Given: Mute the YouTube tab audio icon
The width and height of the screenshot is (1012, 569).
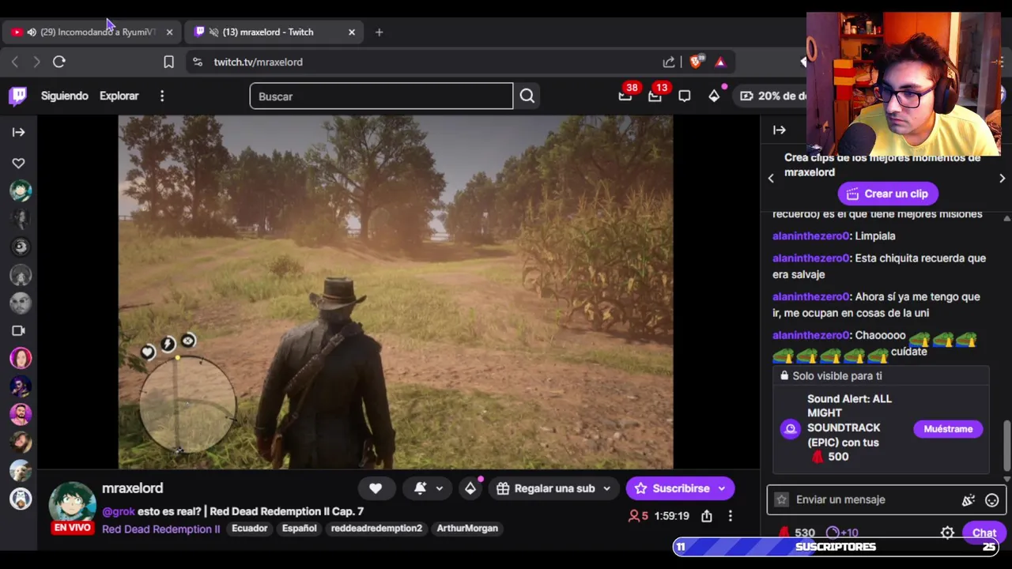Looking at the screenshot, I should pyautogui.click(x=32, y=32).
